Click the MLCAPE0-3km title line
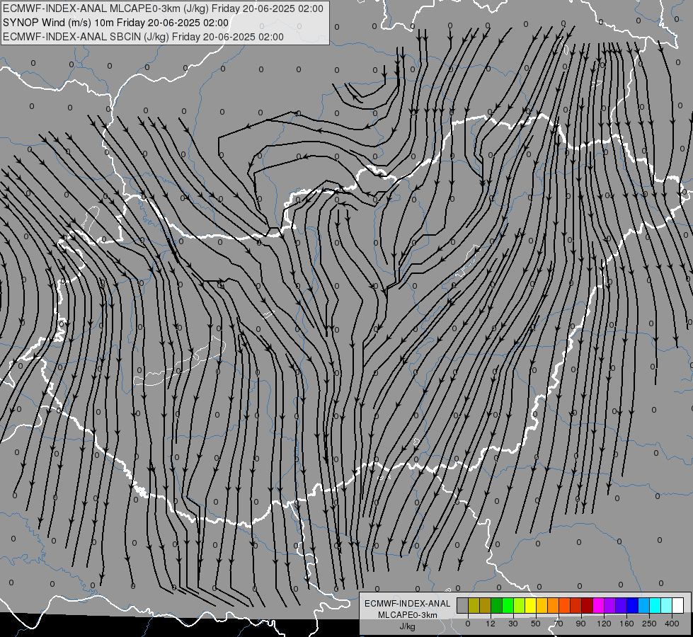Viewport: 693px width, 637px height. (x=163, y=8)
